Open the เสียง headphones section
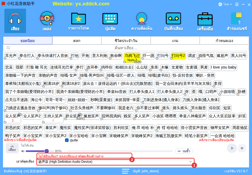This screenshot has height=175, width=252. click(15, 21)
